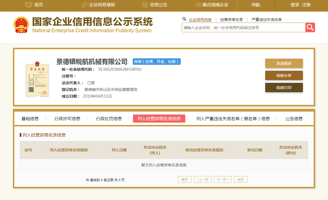328x200 pixels.
Task: Go to 上一页 in the pagination
Action: pyautogui.click(x=203, y=180)
